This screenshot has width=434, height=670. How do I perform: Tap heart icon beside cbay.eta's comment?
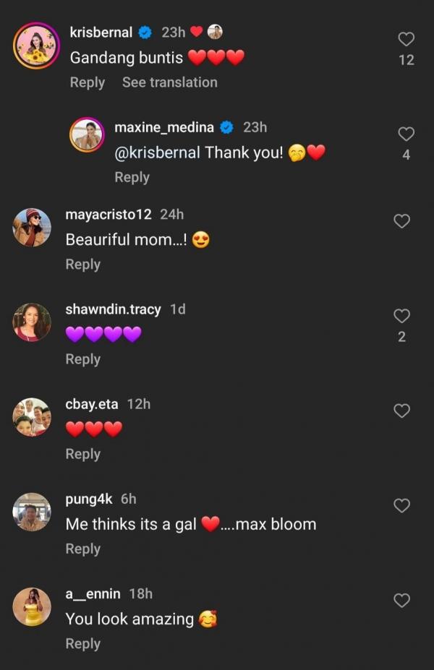(x=401, y=411)
